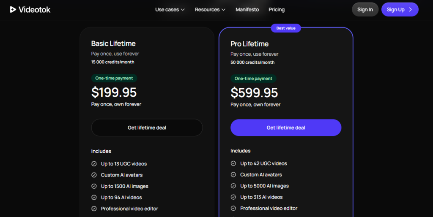
Task: Click the Videotok logo icon
Action: (14, 9)
